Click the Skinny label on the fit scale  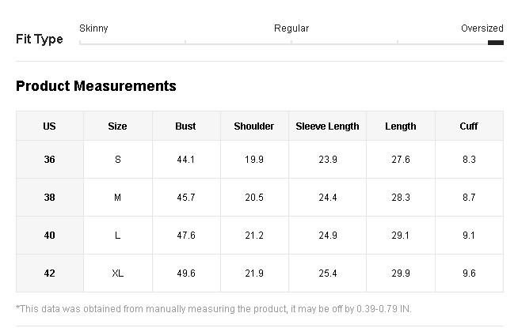tap(93, 28)
